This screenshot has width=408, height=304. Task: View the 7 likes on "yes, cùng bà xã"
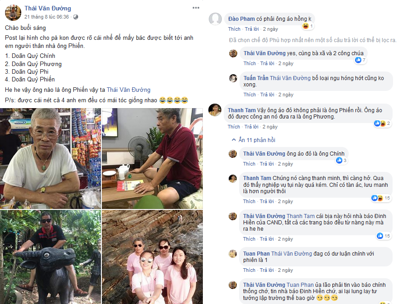coord(360,60)
